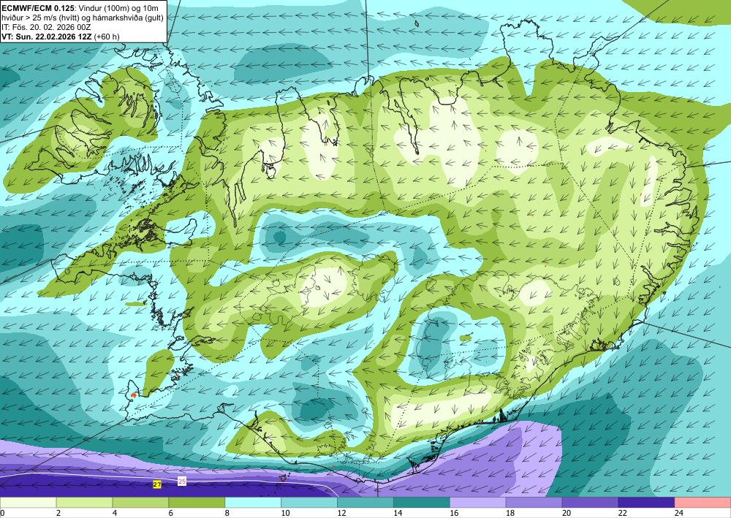Click the light cyan 8–10 legend swatch
This screenshot has height=518, width=731.
(253, 502)
